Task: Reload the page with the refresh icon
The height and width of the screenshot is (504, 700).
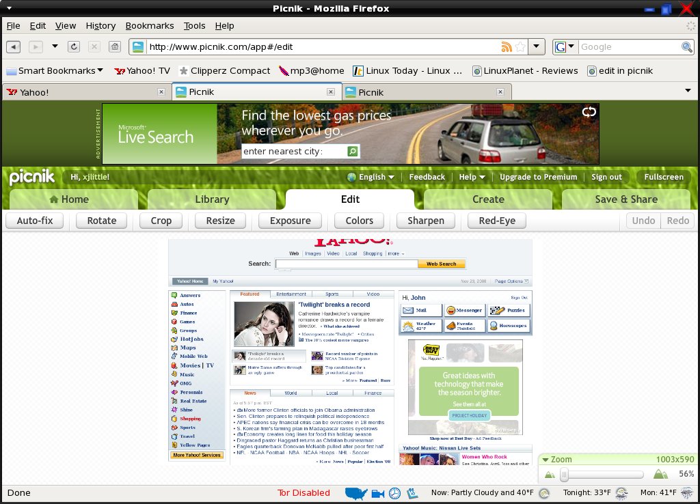Action: 74,46
